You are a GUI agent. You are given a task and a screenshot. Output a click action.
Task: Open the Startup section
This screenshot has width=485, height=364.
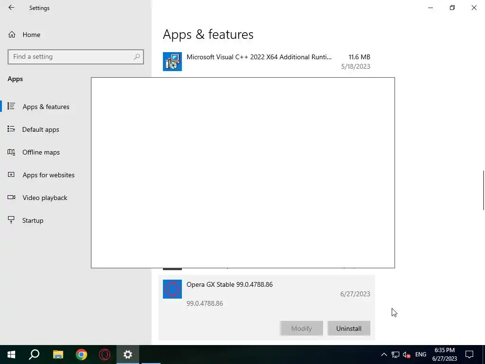coord(33,220)
